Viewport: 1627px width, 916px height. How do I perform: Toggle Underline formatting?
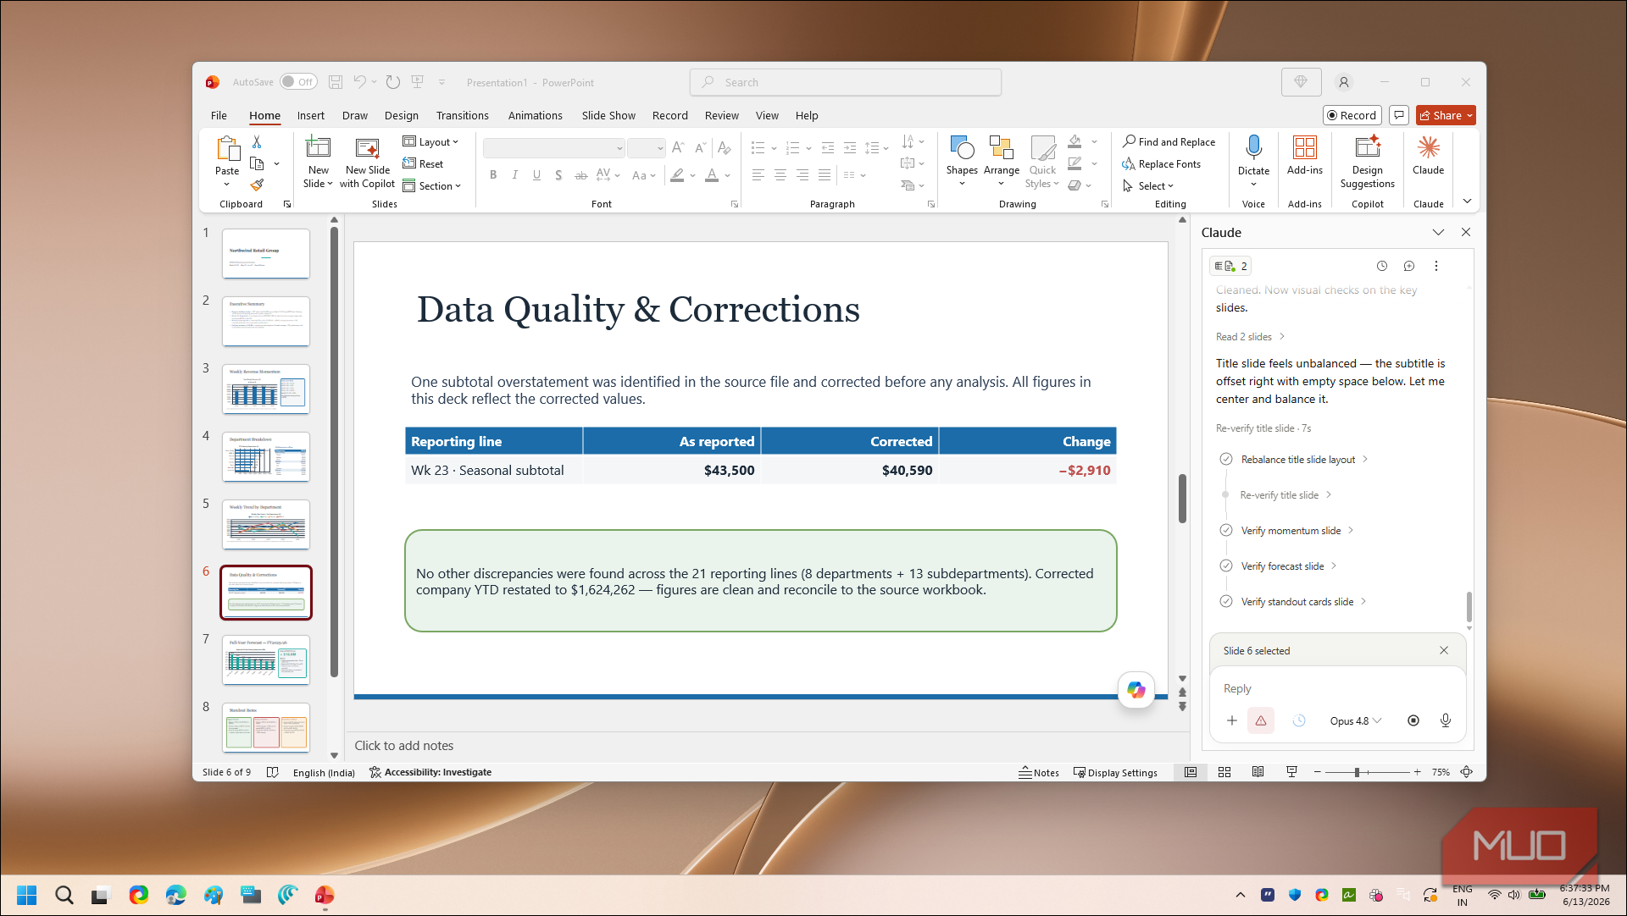pyautogui.click(x=536, y=175)
